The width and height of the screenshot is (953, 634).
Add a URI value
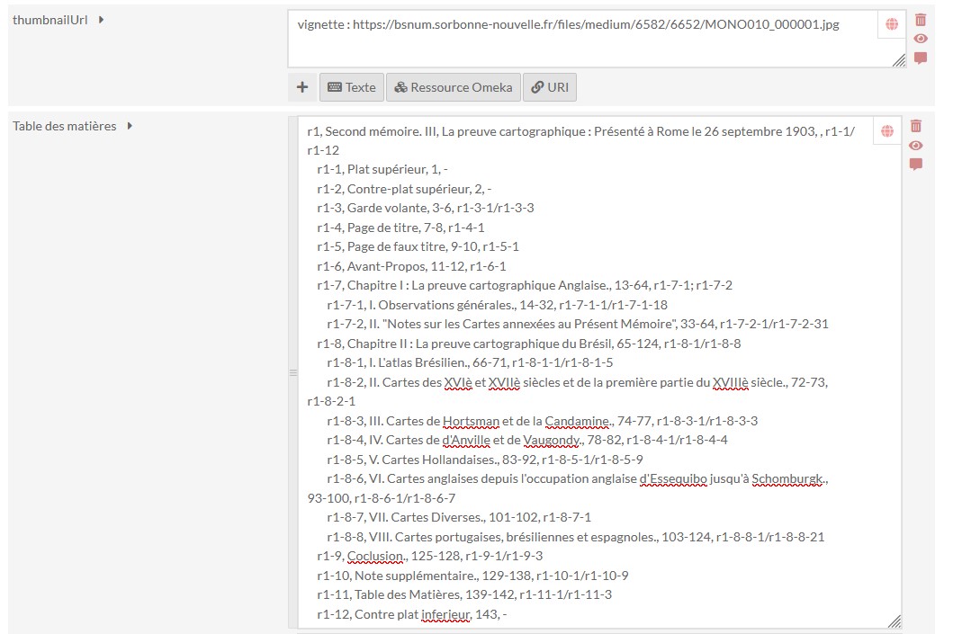pyautogui.click(x=549, y=87)
